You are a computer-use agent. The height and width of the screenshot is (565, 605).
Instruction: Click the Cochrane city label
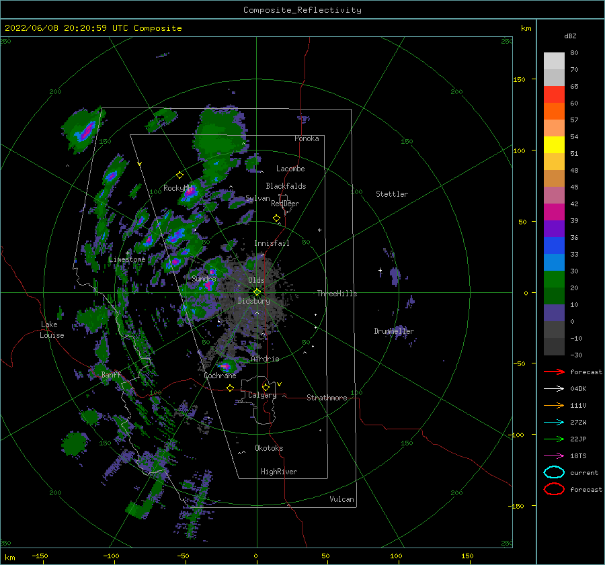[x=220, y=376]
